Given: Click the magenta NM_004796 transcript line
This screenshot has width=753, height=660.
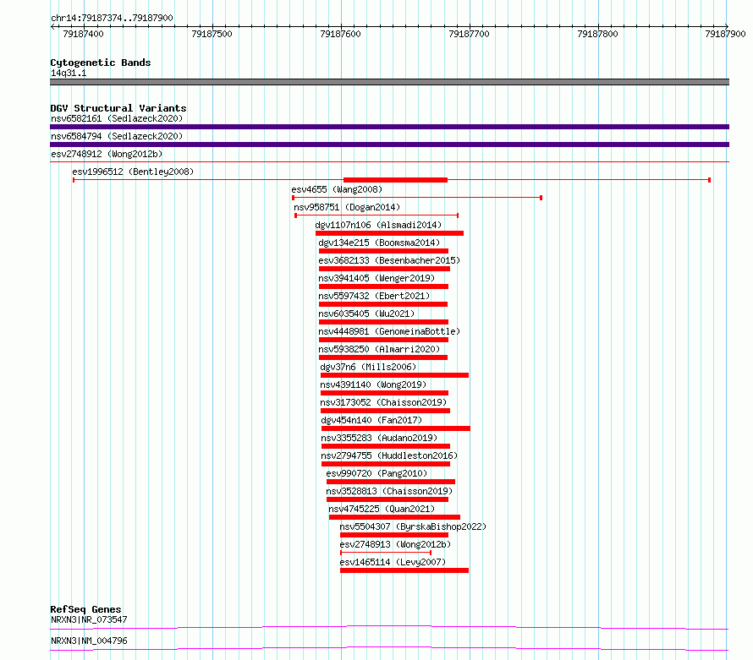Looking at the screenshot, I should (389, 648).
